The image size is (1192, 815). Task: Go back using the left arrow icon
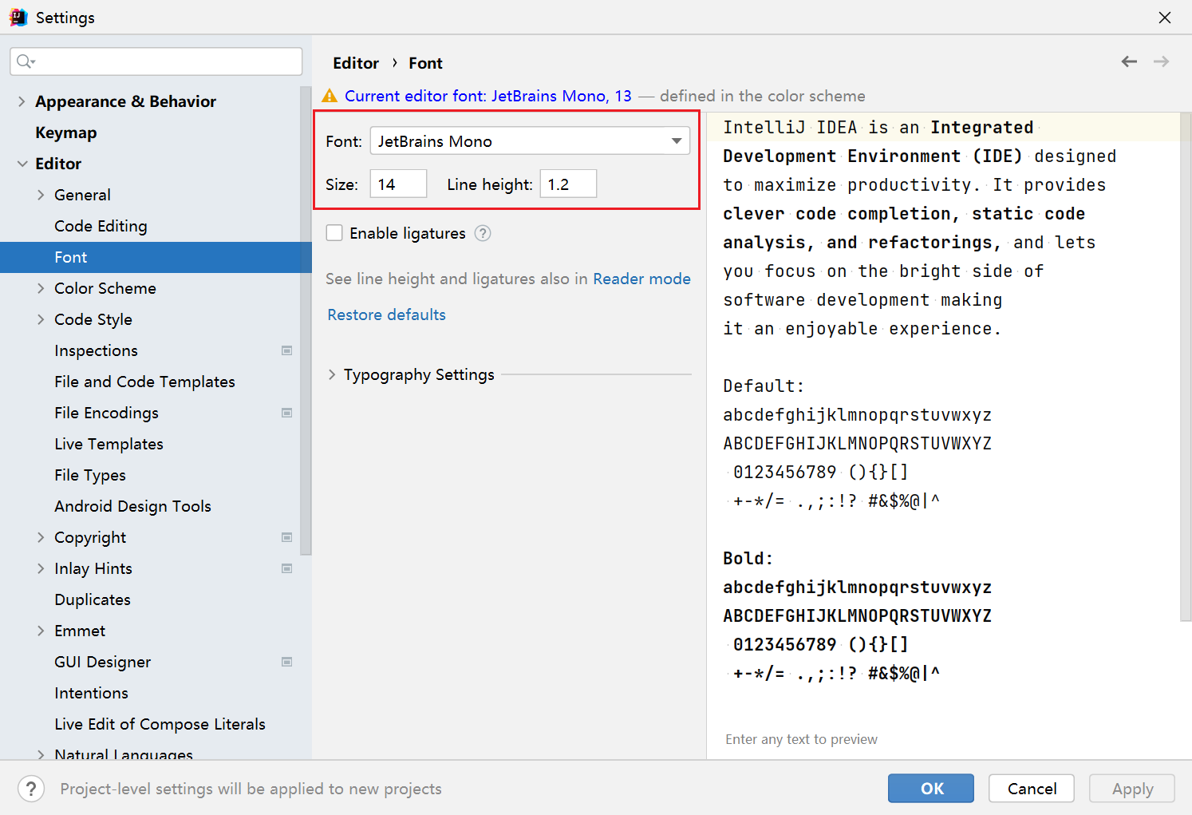[x=1129, y=61]
